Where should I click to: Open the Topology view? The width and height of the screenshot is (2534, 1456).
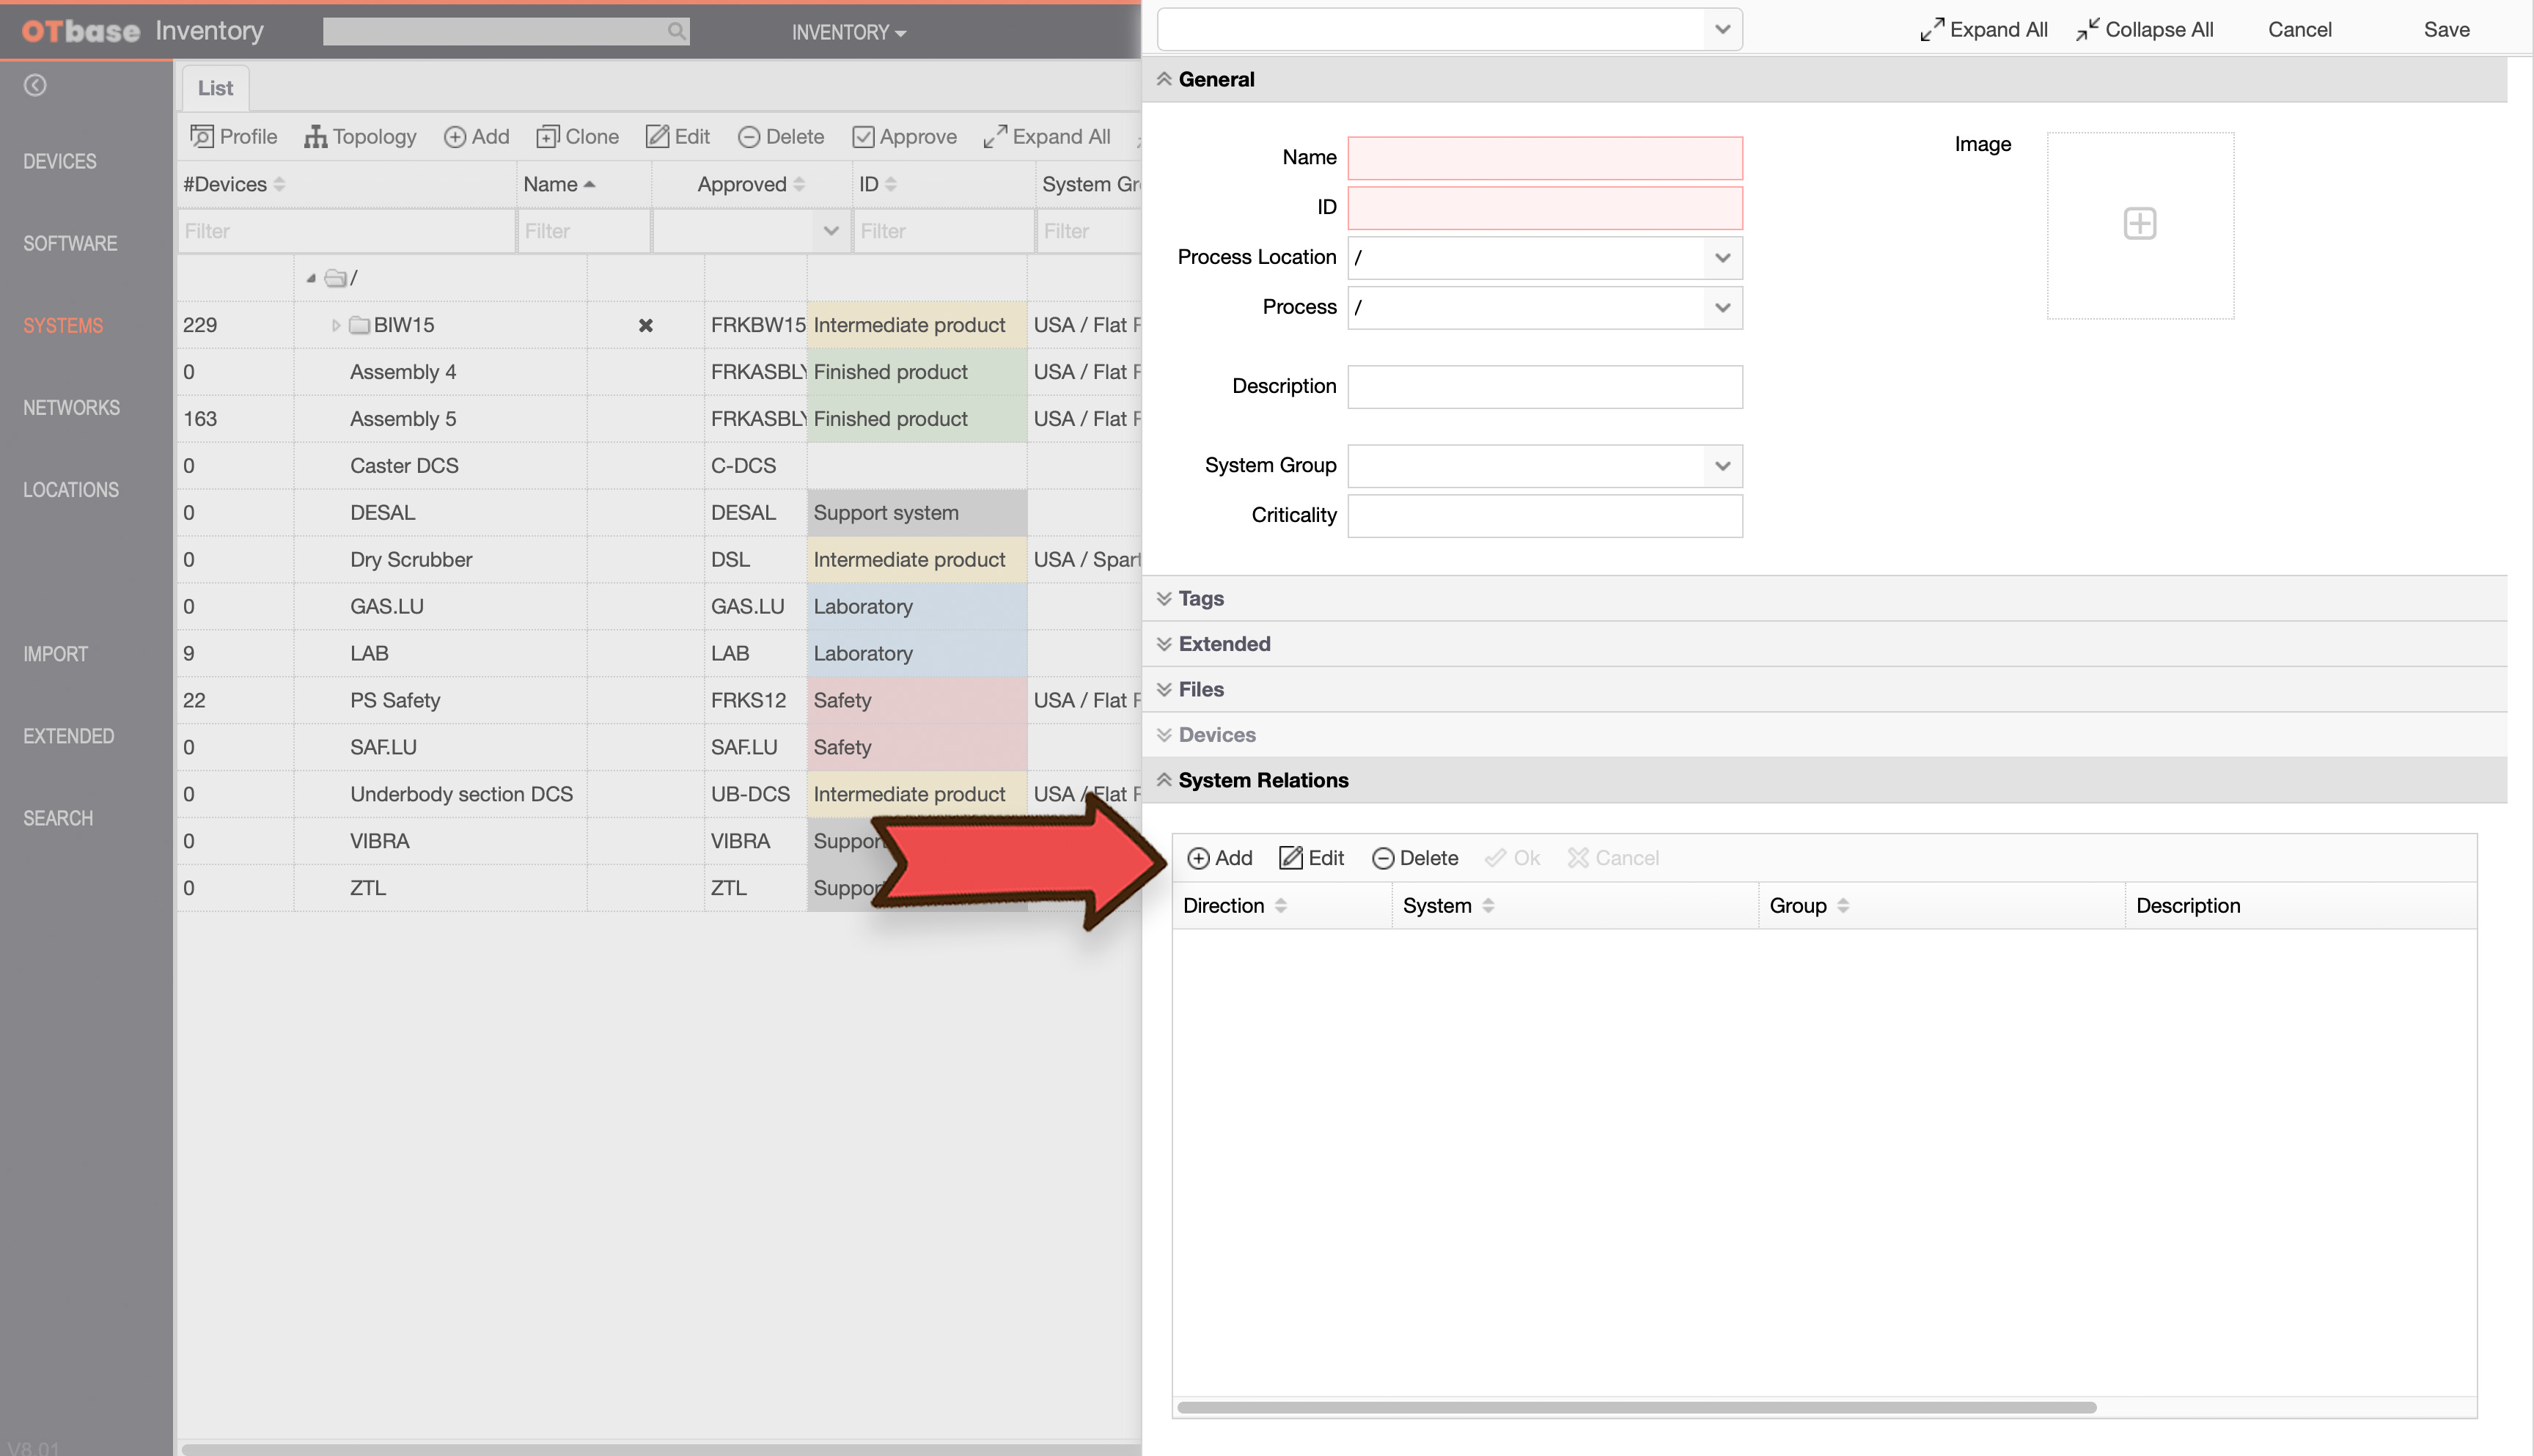pyautogui.click(x=360, y=136)
